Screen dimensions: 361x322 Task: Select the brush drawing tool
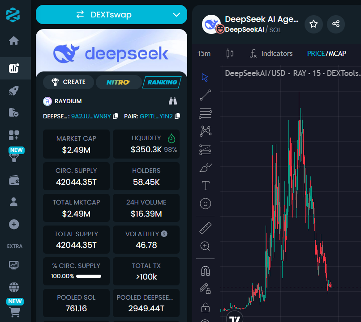tap(205, 167)
